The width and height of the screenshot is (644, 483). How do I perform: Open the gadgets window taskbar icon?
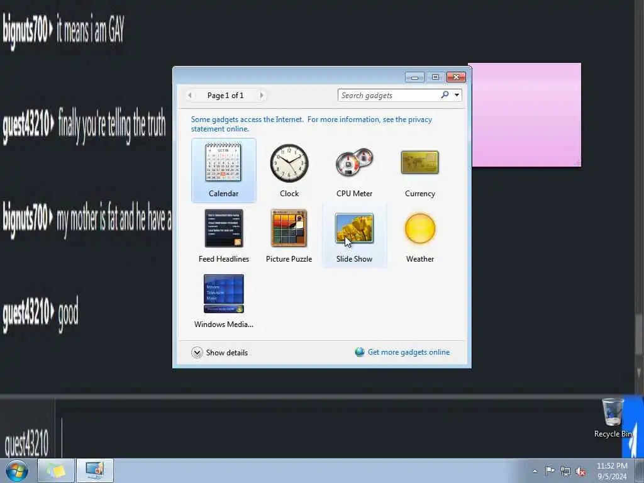pos(94,470)
